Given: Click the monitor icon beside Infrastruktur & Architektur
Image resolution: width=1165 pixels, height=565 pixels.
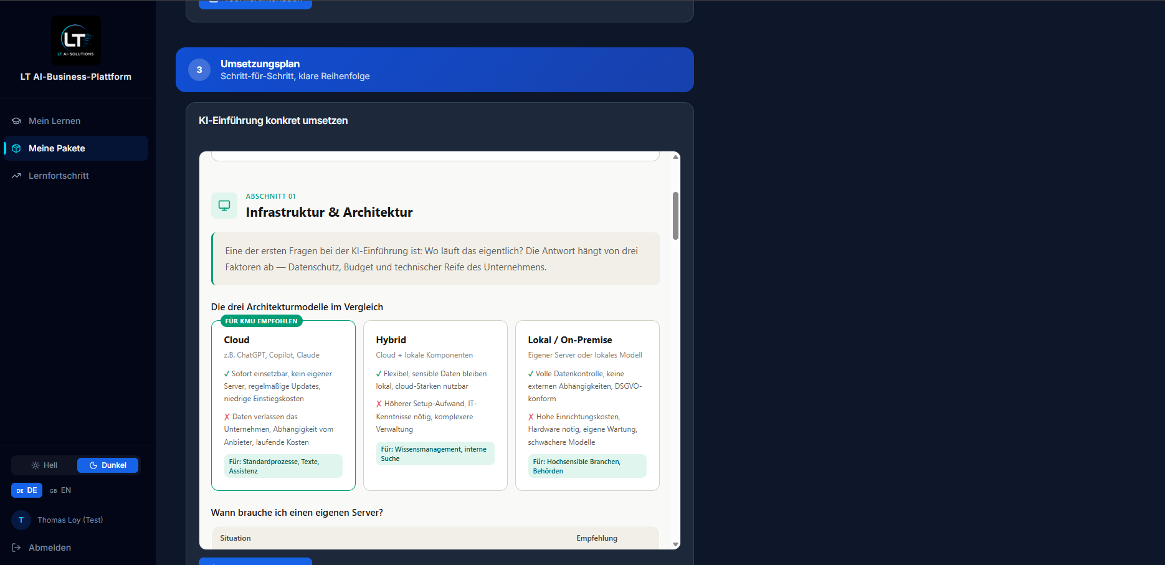Looking at the screenshot, I should (224, 206).
